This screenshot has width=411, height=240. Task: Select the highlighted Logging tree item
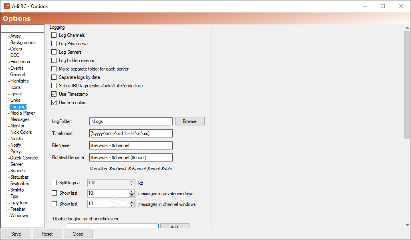[18, 107]
